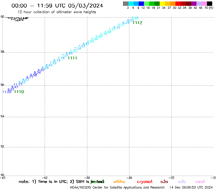Screen dimensions: 216x190
Task: Click the lavender swatch in the color bar
Action: [x=199, y=4]
